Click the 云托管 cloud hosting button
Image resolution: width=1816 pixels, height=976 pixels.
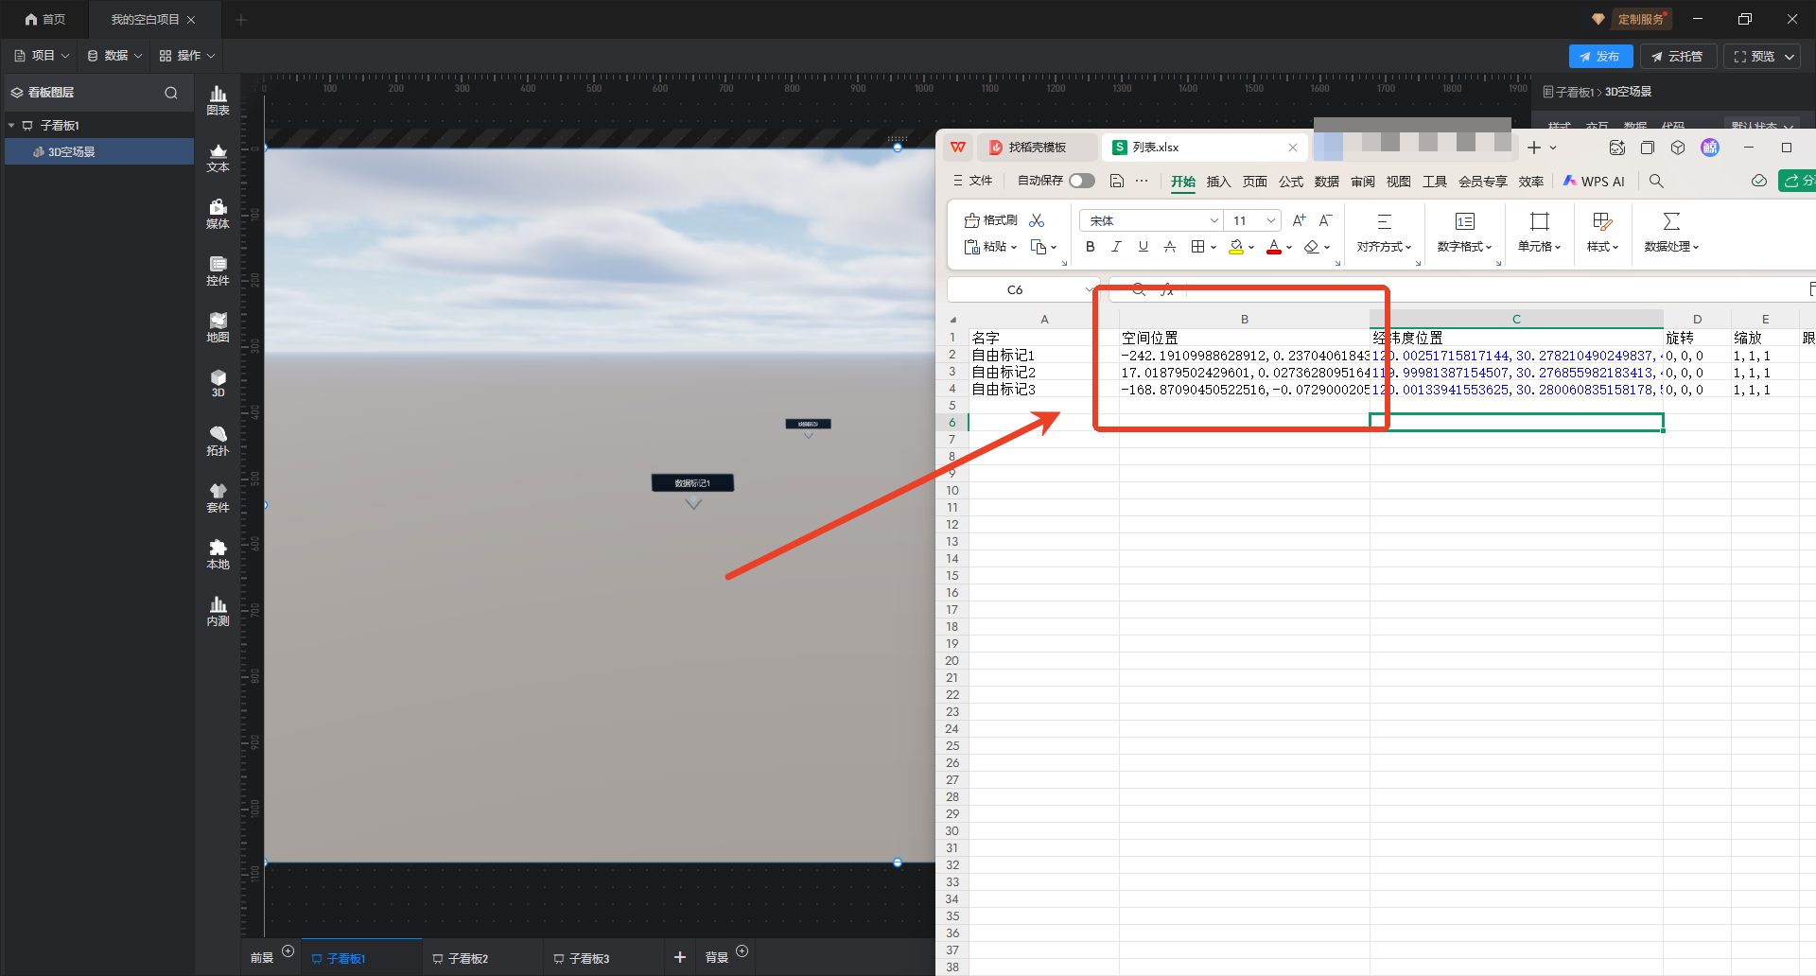(1677, 57)
